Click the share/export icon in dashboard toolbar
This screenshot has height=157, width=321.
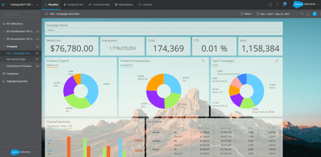point(308,14)
